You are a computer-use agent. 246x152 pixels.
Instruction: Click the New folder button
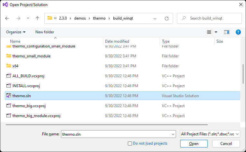[x=45, y=32]
